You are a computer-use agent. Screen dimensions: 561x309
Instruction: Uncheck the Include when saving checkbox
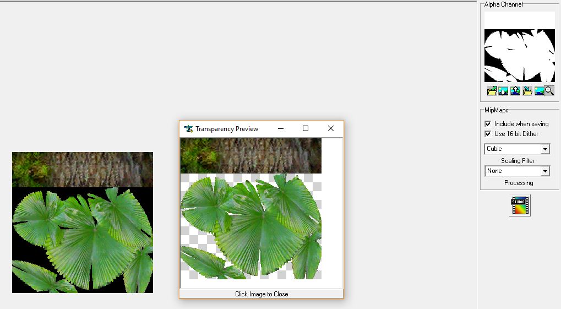[488, 124]
